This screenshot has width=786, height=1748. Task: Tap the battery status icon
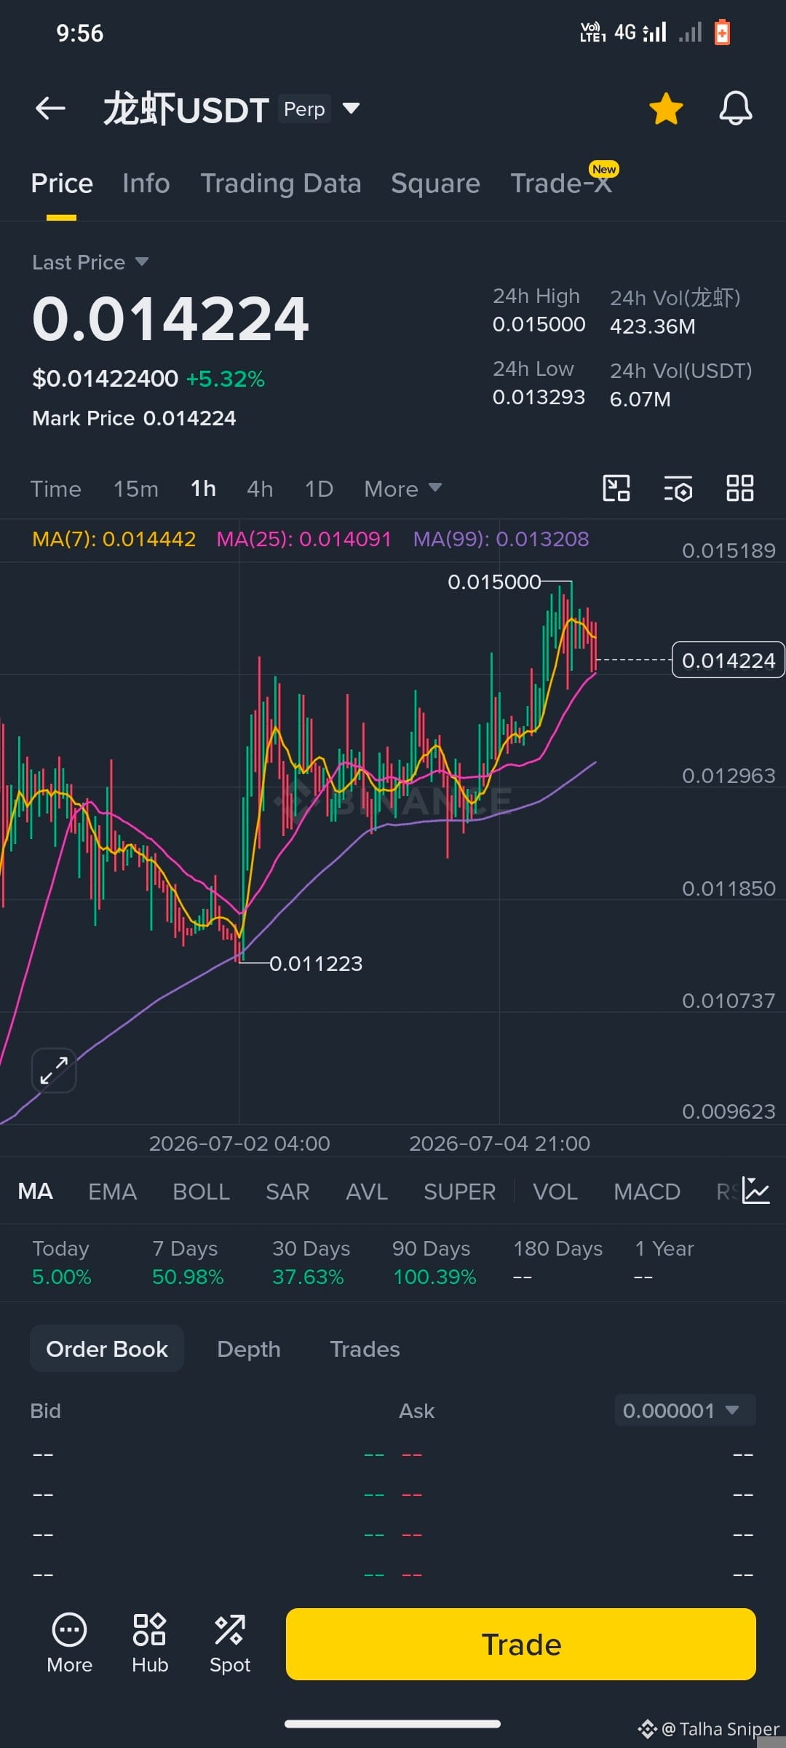point(722,32)
